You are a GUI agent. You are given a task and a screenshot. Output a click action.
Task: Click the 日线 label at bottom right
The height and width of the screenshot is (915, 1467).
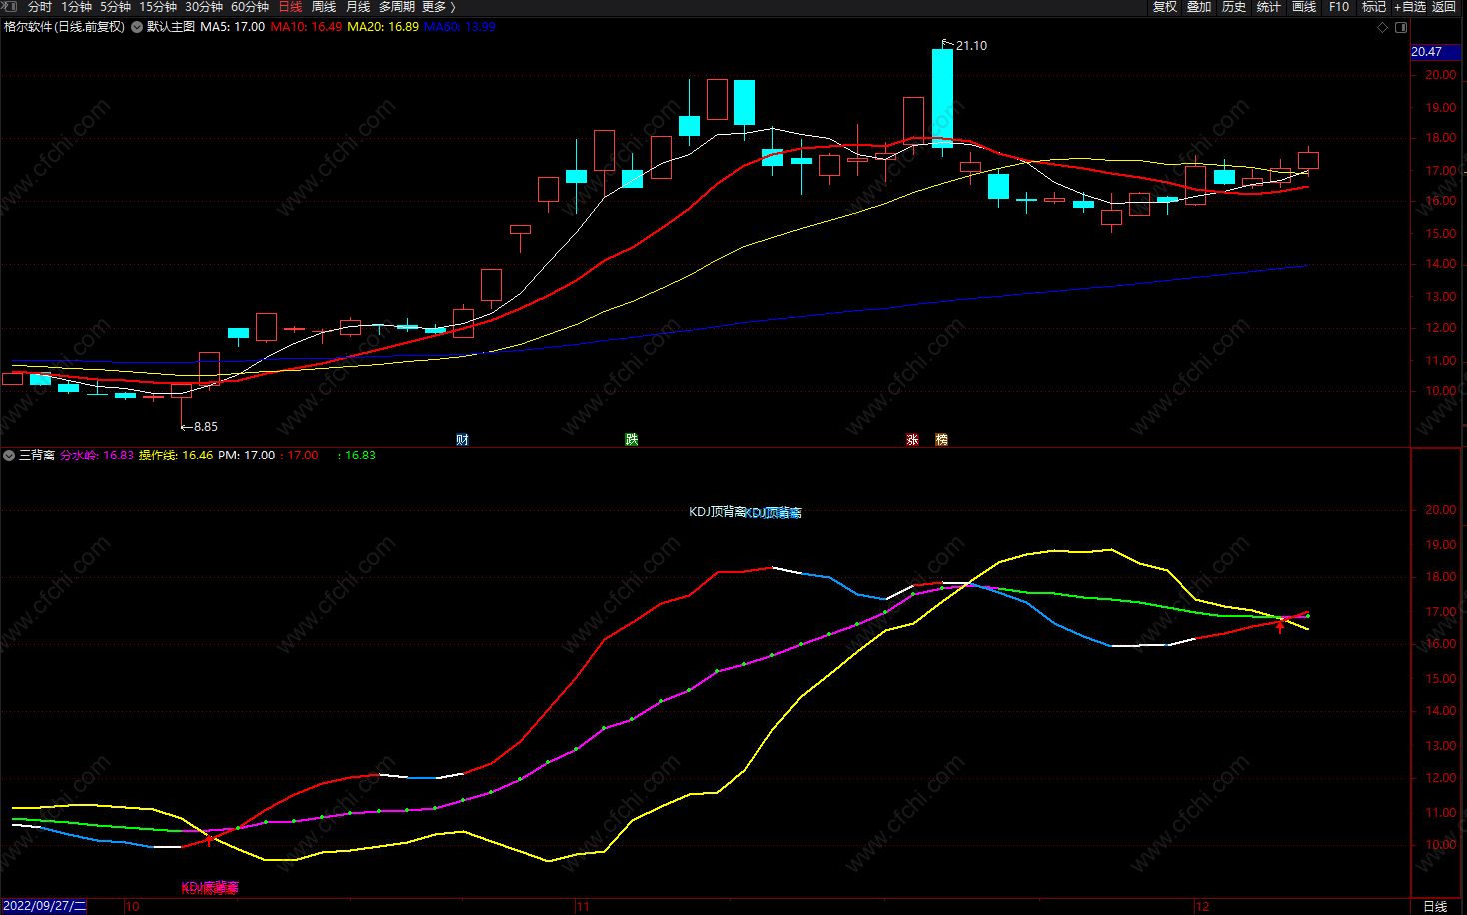[1435, 907]
